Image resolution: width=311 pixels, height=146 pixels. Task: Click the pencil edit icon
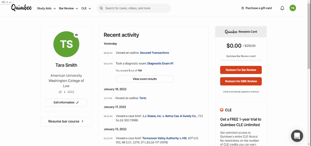tap(77, 103)
